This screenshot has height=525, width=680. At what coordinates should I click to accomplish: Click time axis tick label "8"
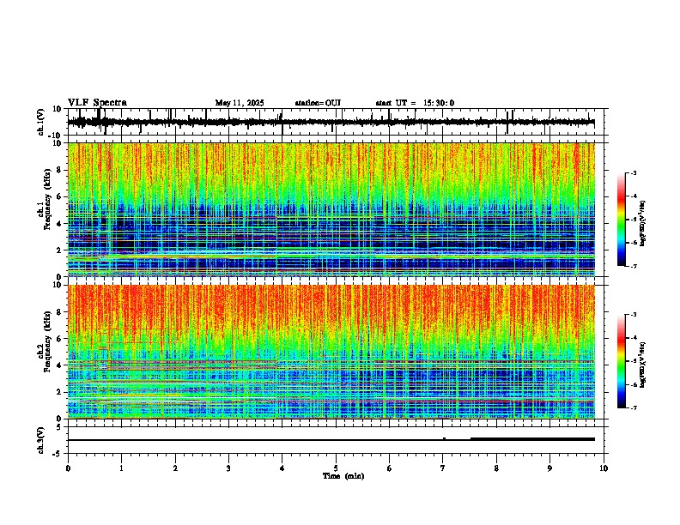(x=496, y=468)
